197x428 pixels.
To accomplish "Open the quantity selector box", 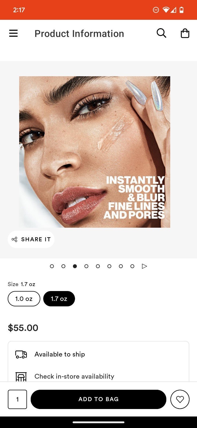I will tap(17, 399).
